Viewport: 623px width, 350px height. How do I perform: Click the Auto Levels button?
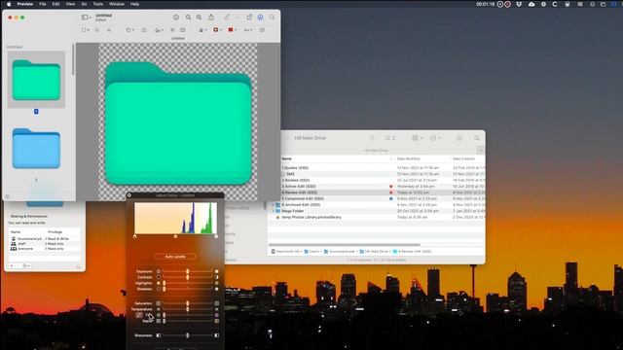point(175,257)
